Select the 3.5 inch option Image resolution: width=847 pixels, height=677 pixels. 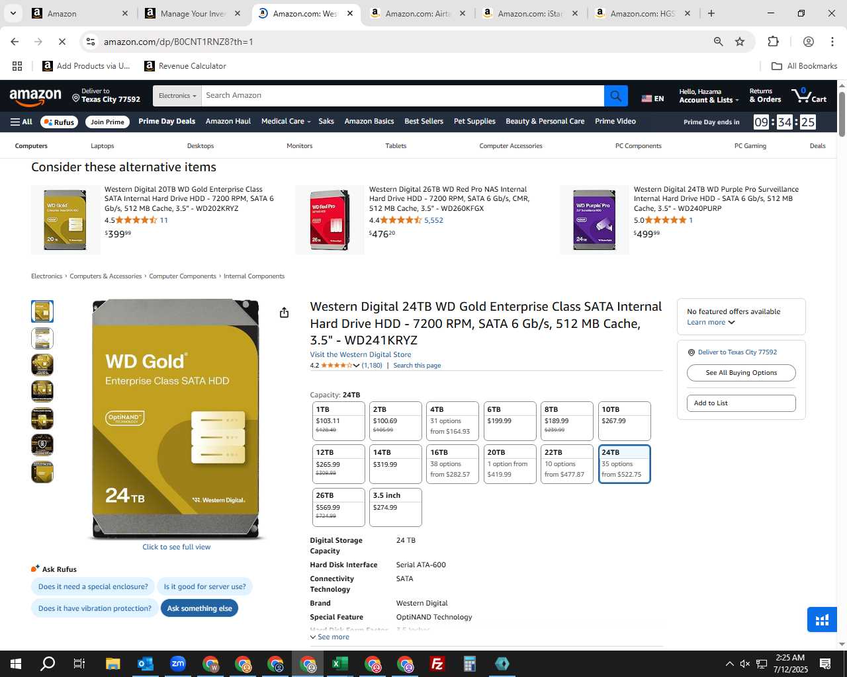click(x=395, y=506)
